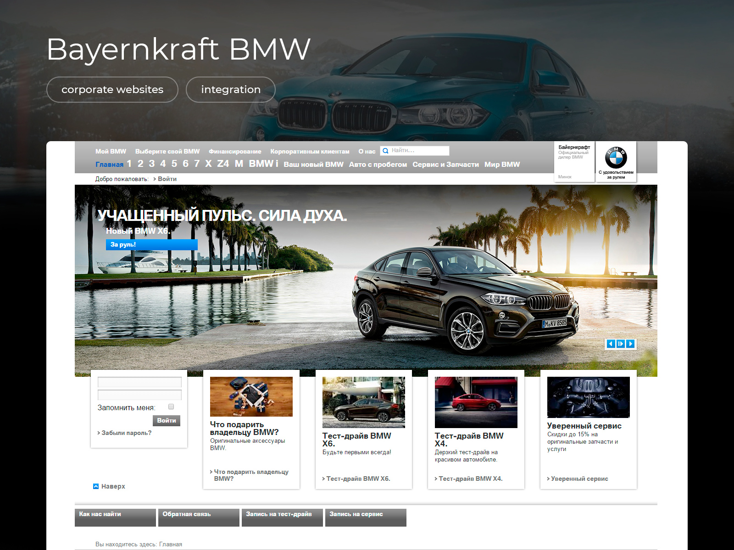This screenshot has height=550, width=734.
Task: Click the magnifier icon in the search bar
Action: pos(385,151)
